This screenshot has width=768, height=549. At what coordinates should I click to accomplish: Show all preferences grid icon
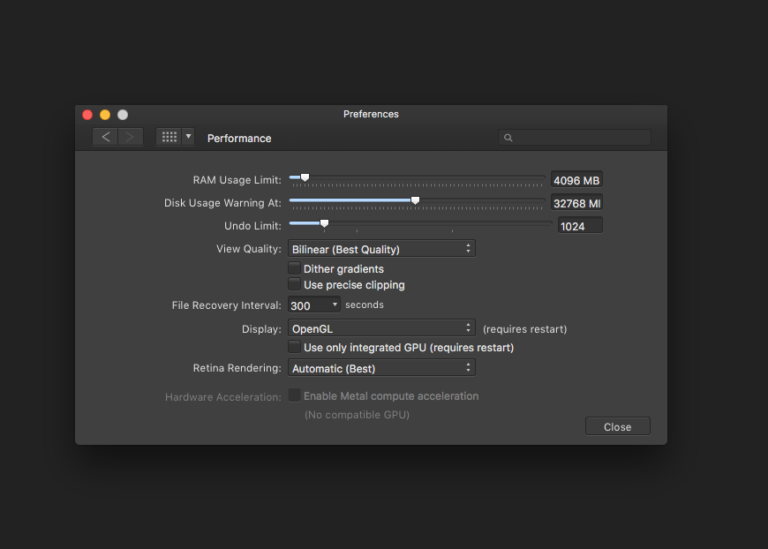pyautogui.click(x=169, y=137)
